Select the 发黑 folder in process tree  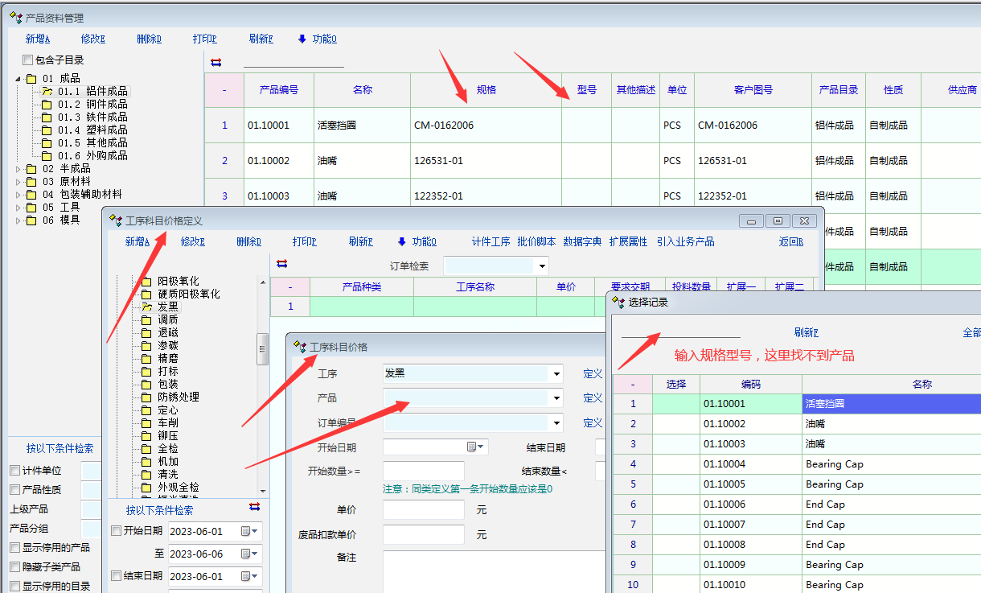click(146, 307)
